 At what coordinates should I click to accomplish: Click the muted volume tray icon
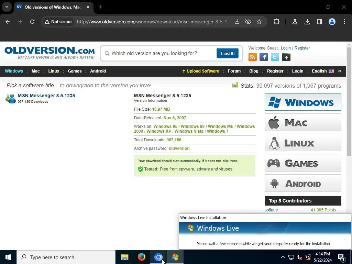pos(299,257)
